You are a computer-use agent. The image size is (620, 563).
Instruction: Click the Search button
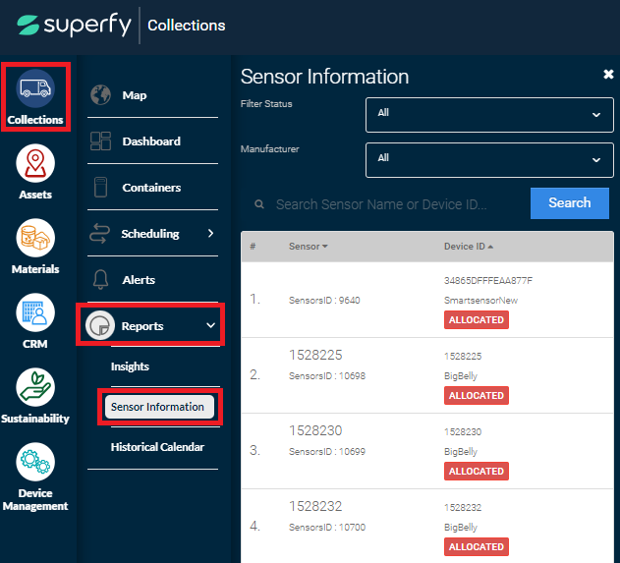pyautogui.click(x=569, y=202)
